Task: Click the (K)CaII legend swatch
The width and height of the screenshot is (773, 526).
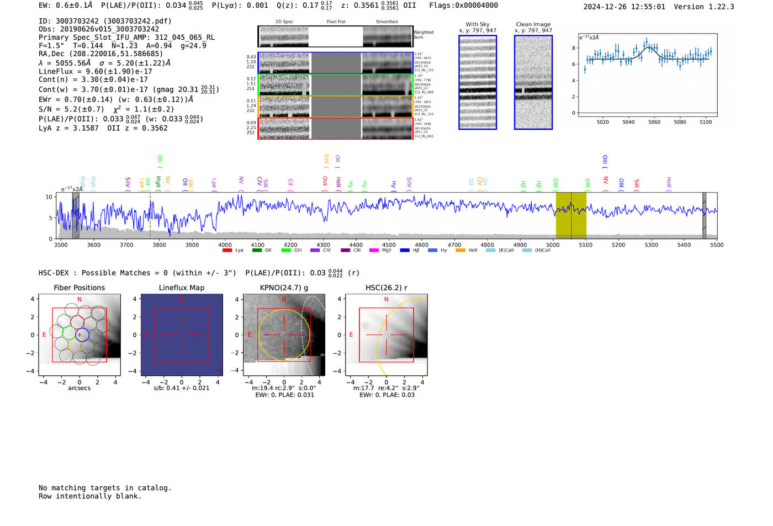Action: coord(490,251)
